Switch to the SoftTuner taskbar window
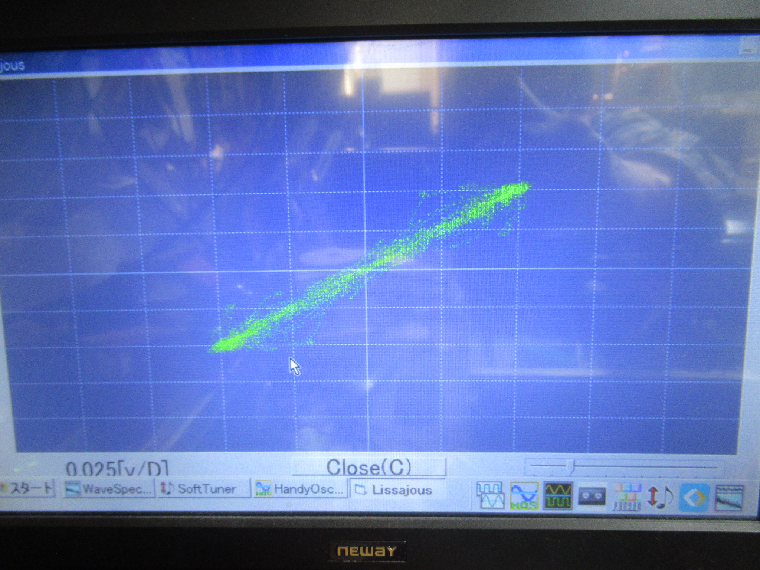This screenshot has height=570, width=760. coord(203,488)
